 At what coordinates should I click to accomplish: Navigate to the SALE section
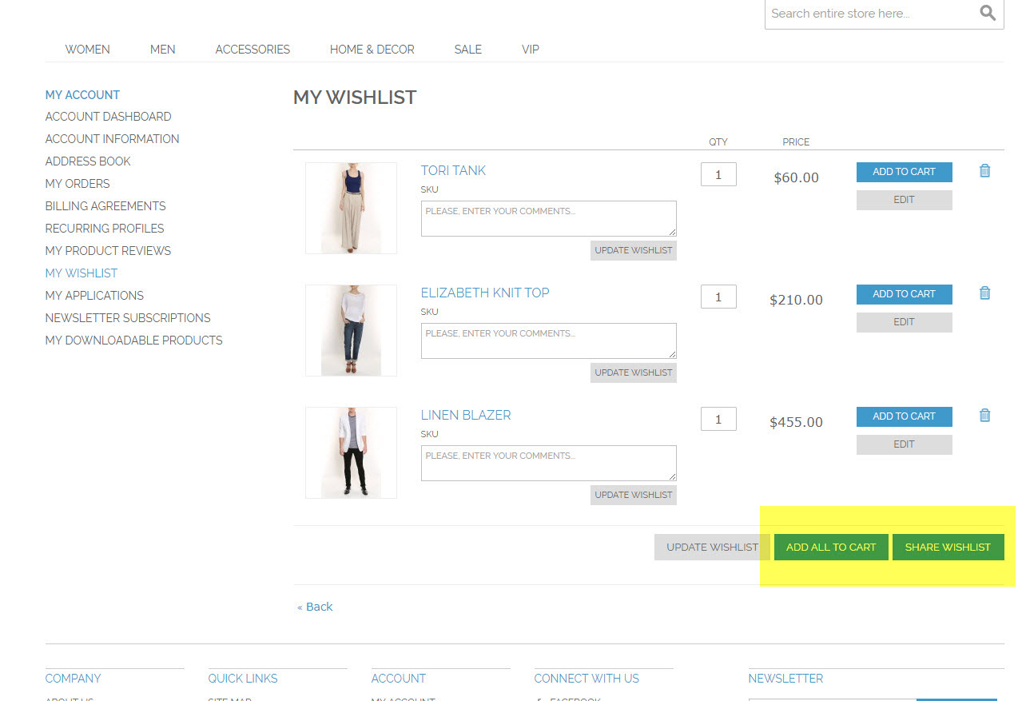point(467,49)
